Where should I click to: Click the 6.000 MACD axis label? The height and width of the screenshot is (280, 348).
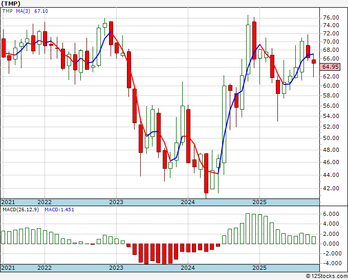(x=331, y=214)
